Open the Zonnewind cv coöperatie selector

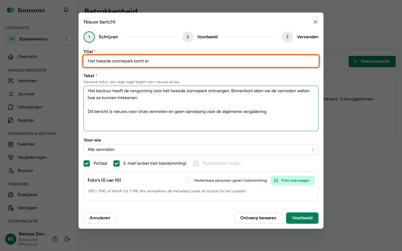click(x=39, y=39)
